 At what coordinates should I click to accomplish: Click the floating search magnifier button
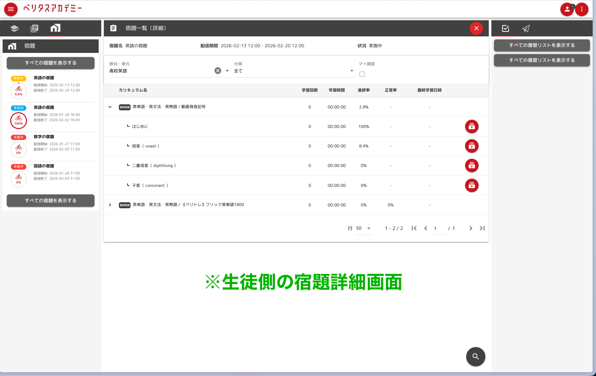(475, 356)
